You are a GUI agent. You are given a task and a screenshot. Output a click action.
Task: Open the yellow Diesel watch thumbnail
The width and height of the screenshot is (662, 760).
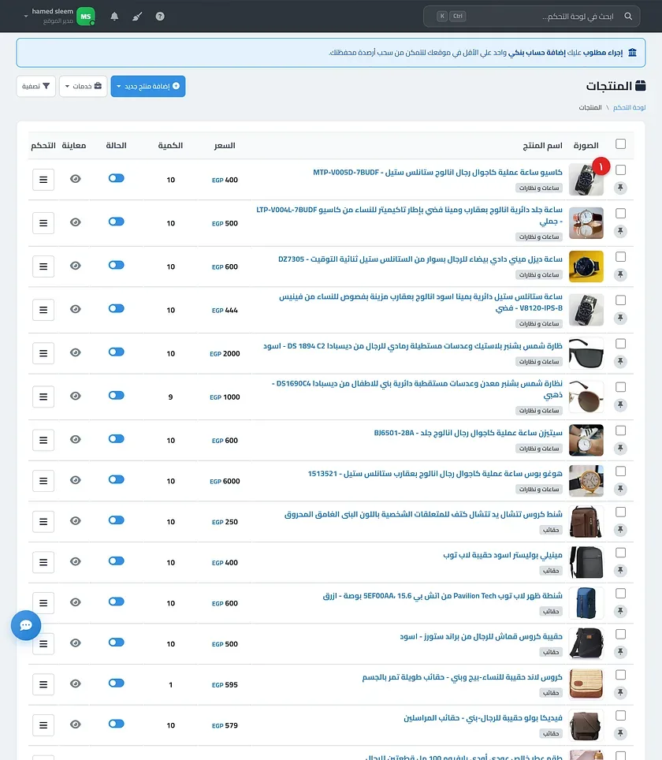(x=586, y=266)
